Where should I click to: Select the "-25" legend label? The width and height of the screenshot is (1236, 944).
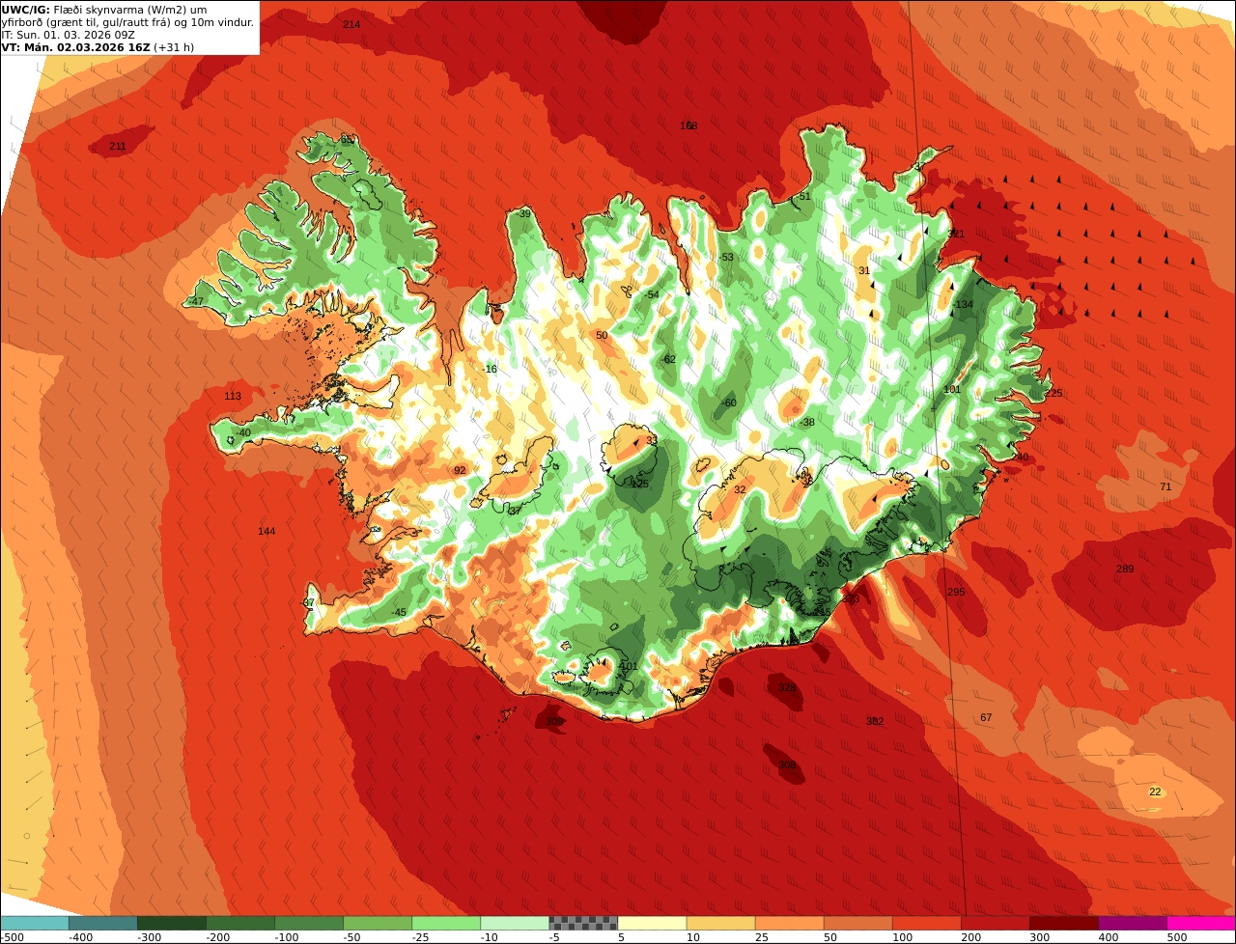[422, 937]
